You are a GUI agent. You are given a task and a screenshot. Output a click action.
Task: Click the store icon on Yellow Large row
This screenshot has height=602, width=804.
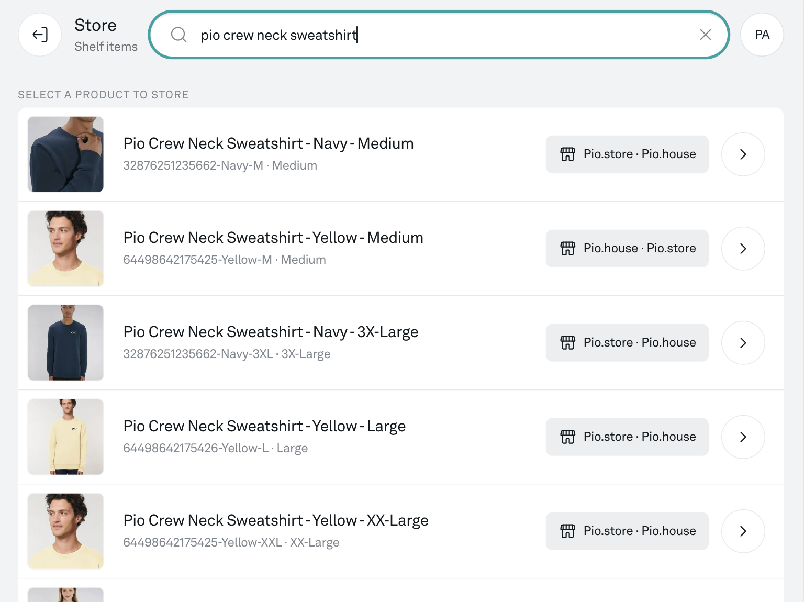pyautogui.click(x=567, y=437)
